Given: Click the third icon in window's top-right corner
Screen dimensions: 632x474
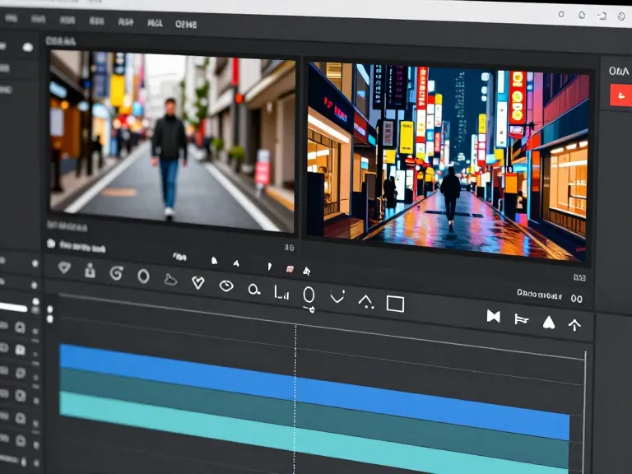Looking at the screenshot, I should [602, 16].
